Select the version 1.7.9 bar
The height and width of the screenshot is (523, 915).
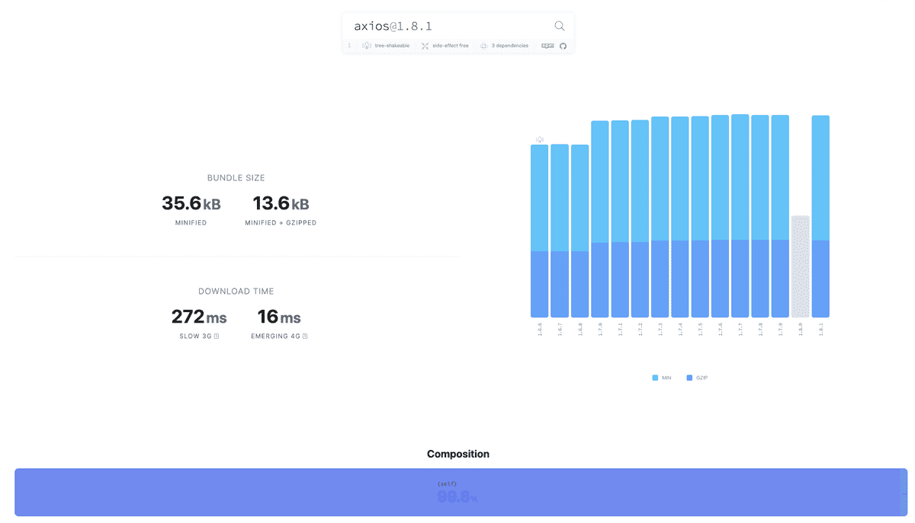[780, 216]
